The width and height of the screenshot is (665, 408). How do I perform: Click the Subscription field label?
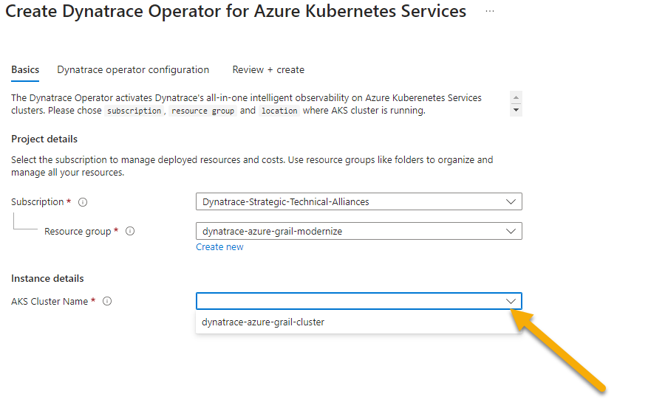click(x=38, y=202)
